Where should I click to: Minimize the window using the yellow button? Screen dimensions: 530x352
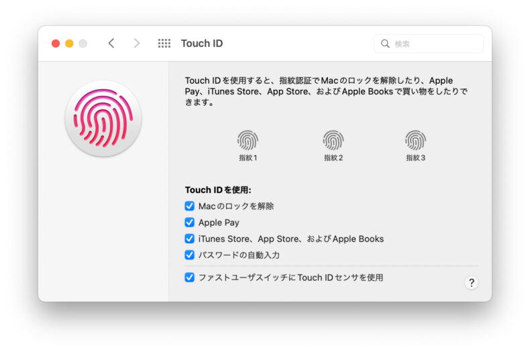pos(69,44)
